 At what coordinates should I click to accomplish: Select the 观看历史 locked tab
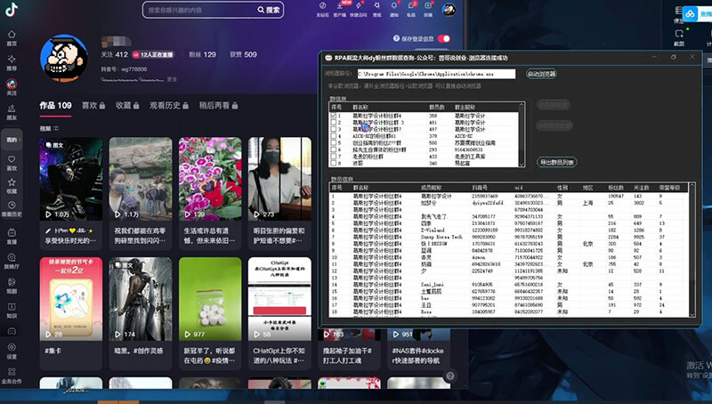(x=169, y=105)
